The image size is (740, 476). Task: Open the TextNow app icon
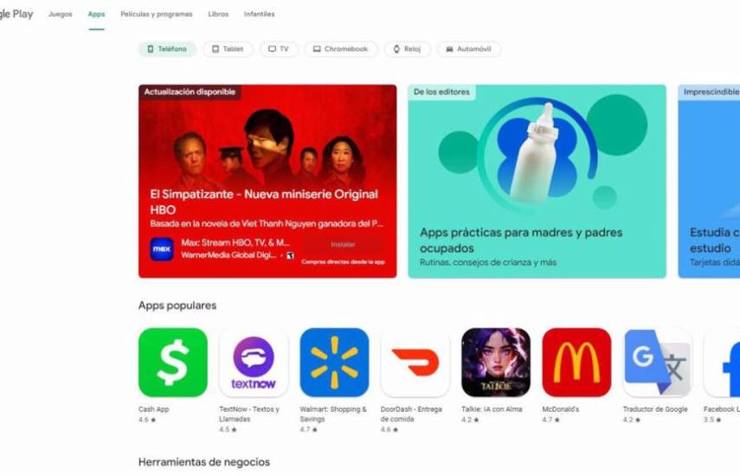click(x=254, y=363)
